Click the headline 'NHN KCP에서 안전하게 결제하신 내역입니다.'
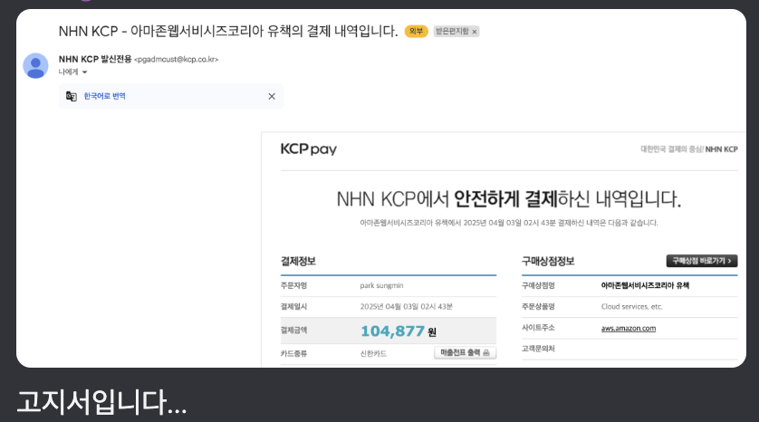The width and height of the screenshot is (759, 422). tap(509, 199)
